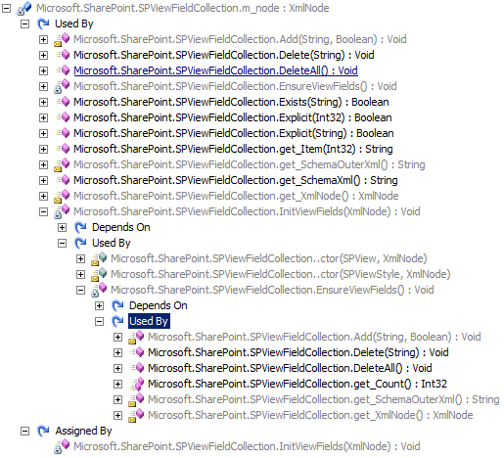Click the icon of the expanded InitViewFields(XmlNode)
Viewport: 504px width, 458px height.
coord(62,211)
